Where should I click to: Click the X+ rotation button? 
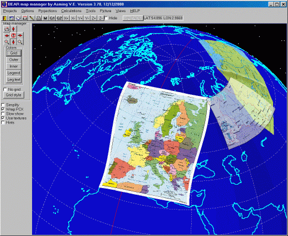tap(66, 18)
